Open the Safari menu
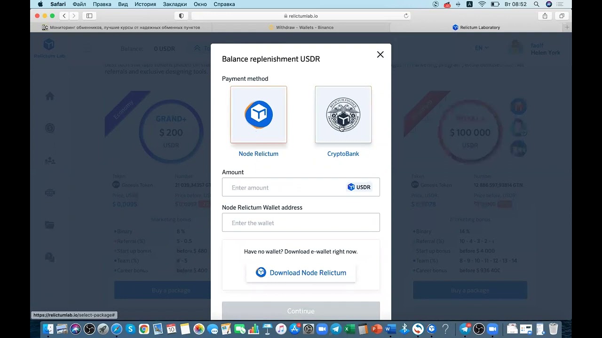The width and height of the screenshot is (602, 338). (58, 4)
